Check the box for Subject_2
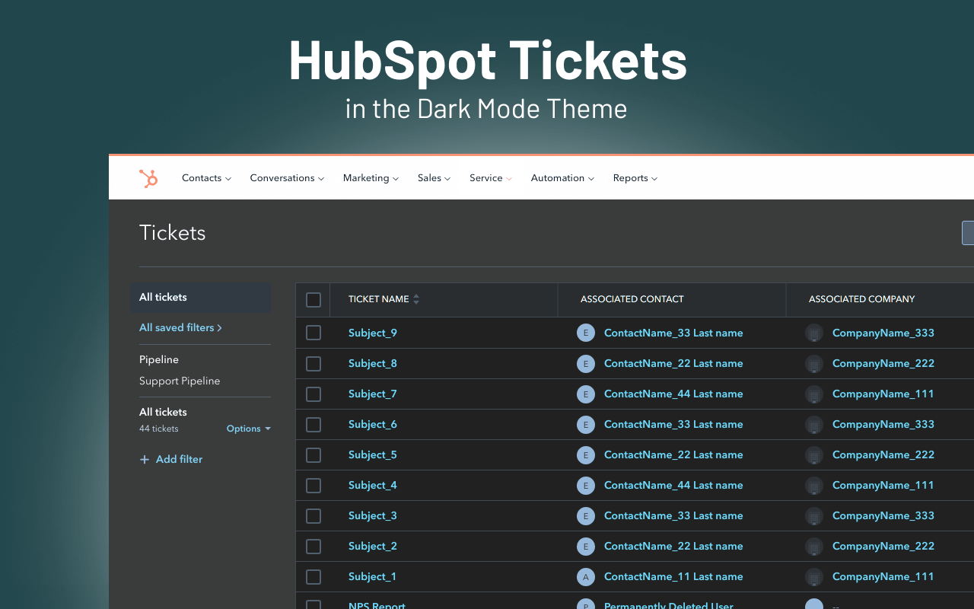The image size is (974, 609). coord(314,546)
